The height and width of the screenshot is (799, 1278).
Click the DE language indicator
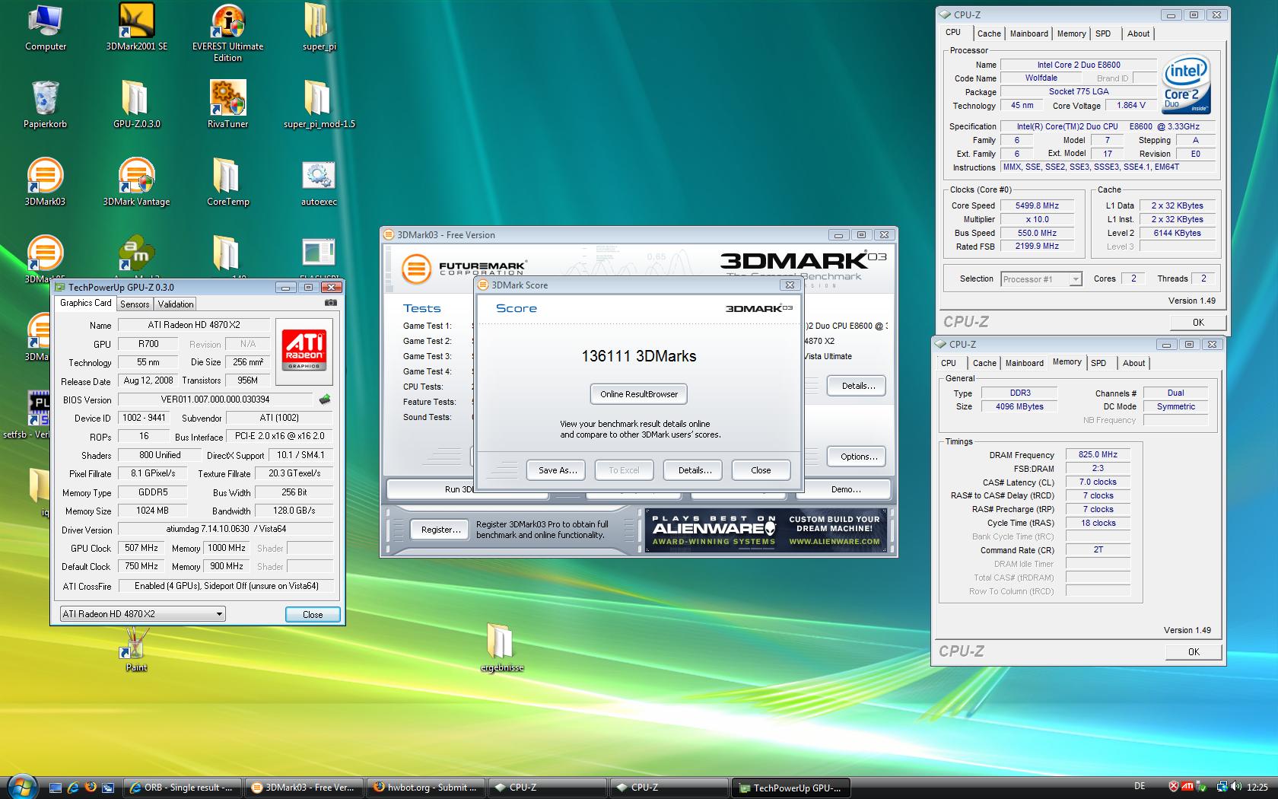tap(1140, 787)
